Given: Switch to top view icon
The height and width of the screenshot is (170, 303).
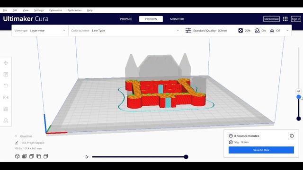Looking at the screenshot, I should click(32, 156).
